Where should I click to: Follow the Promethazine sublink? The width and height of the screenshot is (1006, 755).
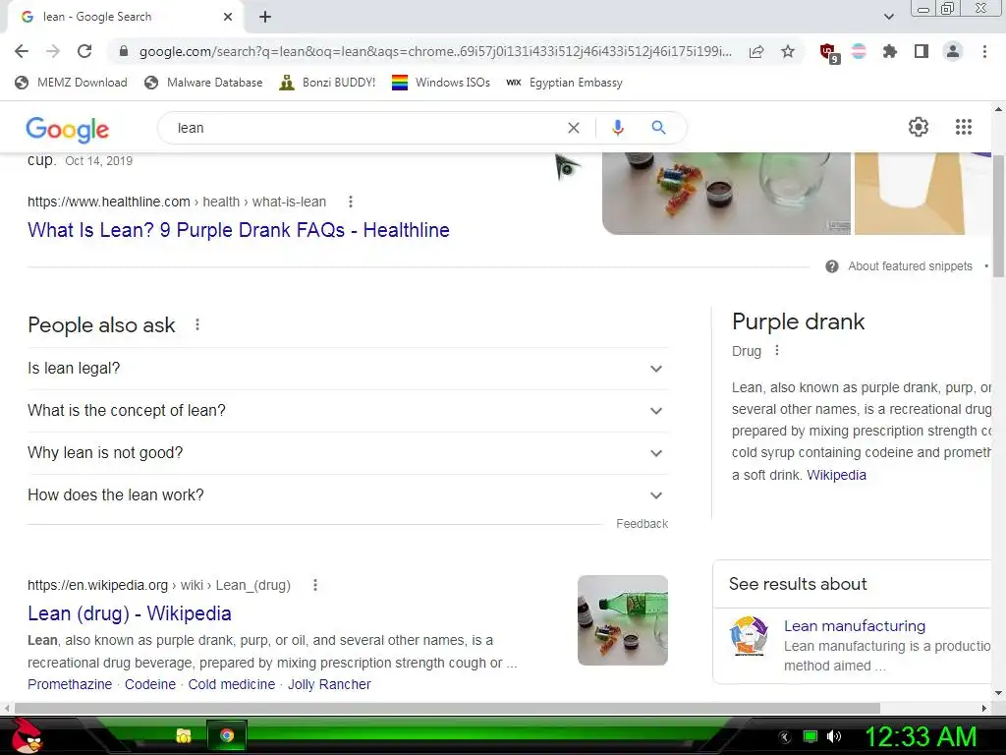[70, 684]
